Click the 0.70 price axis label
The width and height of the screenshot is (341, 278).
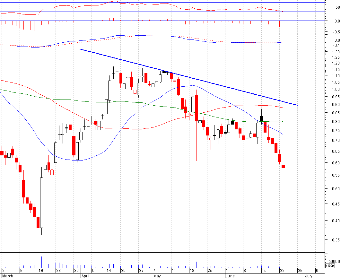(x=336, y=141)
